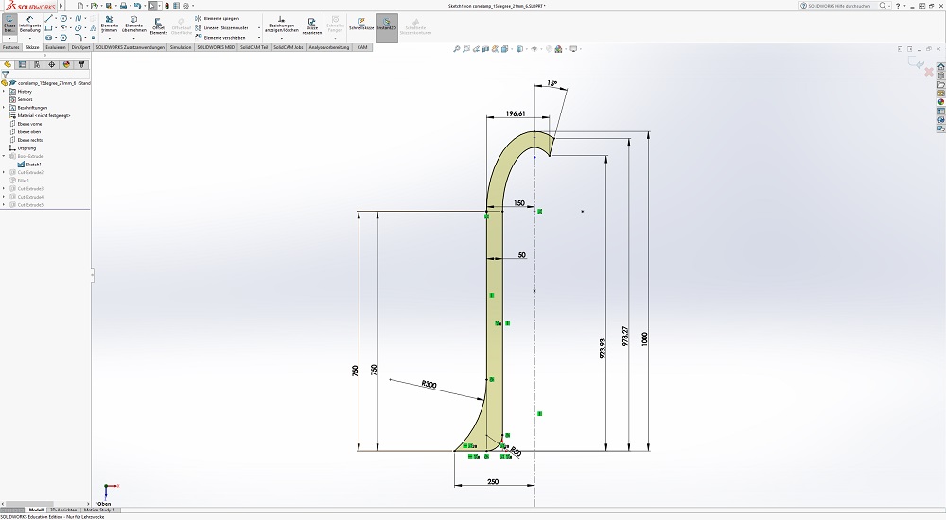The height and width of the screenshot is (520, 946).
Task: Open SOLIDWORKS Zusatzanwendungen tab
Action: tap(131, 47)
